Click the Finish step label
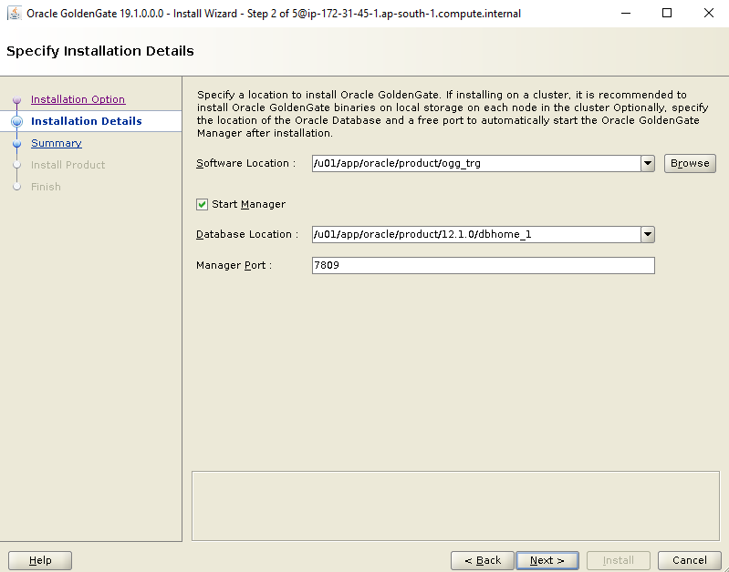This screenshot has width=729, height=572. coord(46,187)
